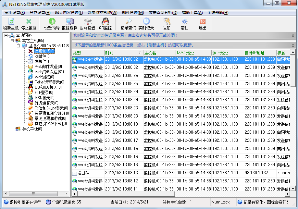Click the 注册 register keys icon

click(167, 24)
